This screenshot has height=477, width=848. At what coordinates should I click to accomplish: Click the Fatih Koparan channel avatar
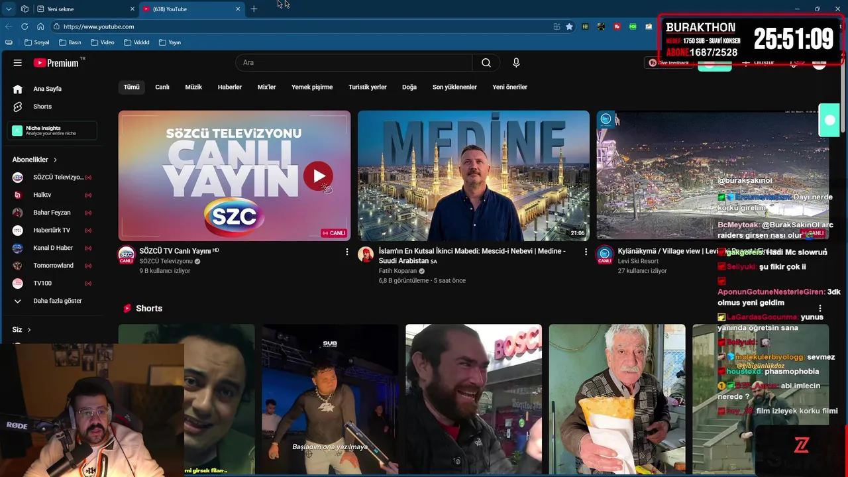coord(366,254)
